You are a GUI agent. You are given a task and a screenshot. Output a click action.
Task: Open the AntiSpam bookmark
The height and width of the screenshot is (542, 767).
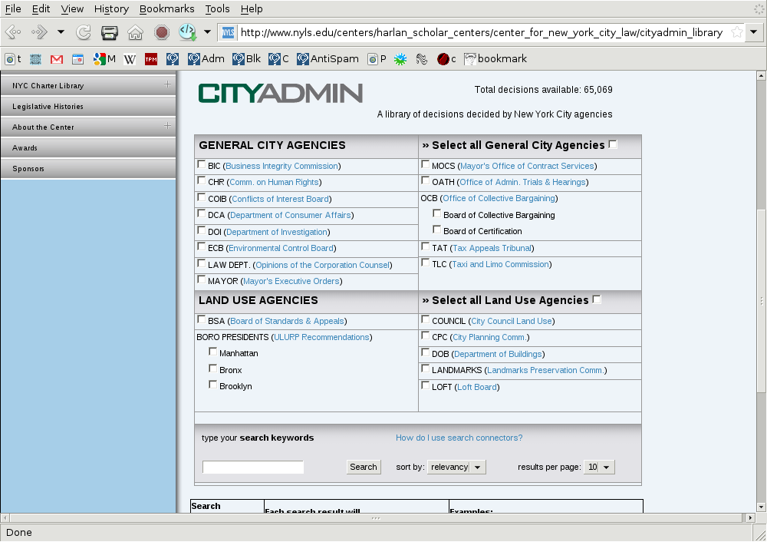pyautogui.click(x=328, y=59)
